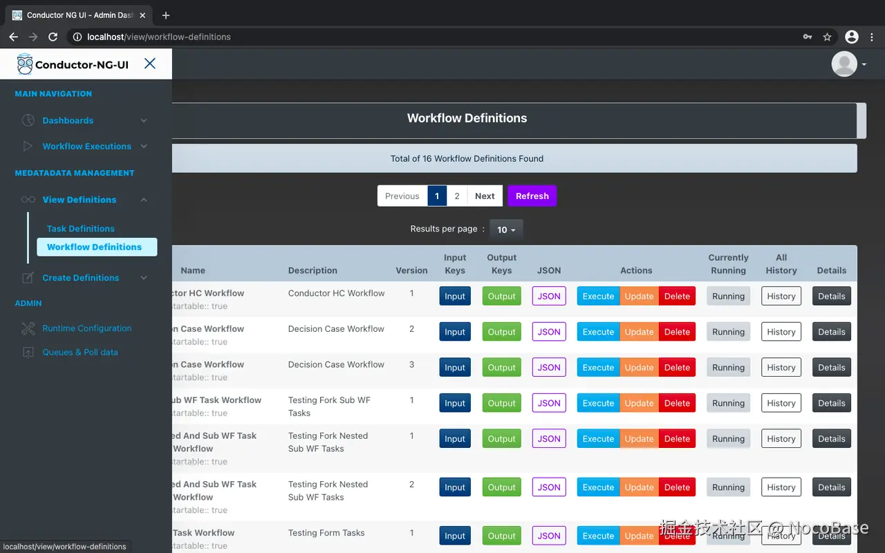Execute the Conductor HC Workflow
Image resolution: width=885 pixels, height=553 pixels.
coord(598,297)
